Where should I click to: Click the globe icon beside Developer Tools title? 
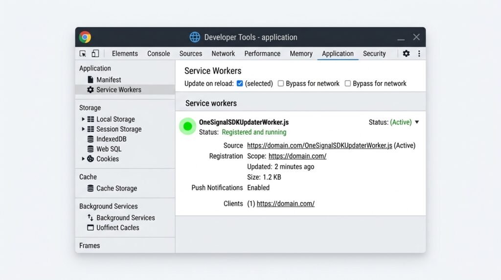(195, 37)
